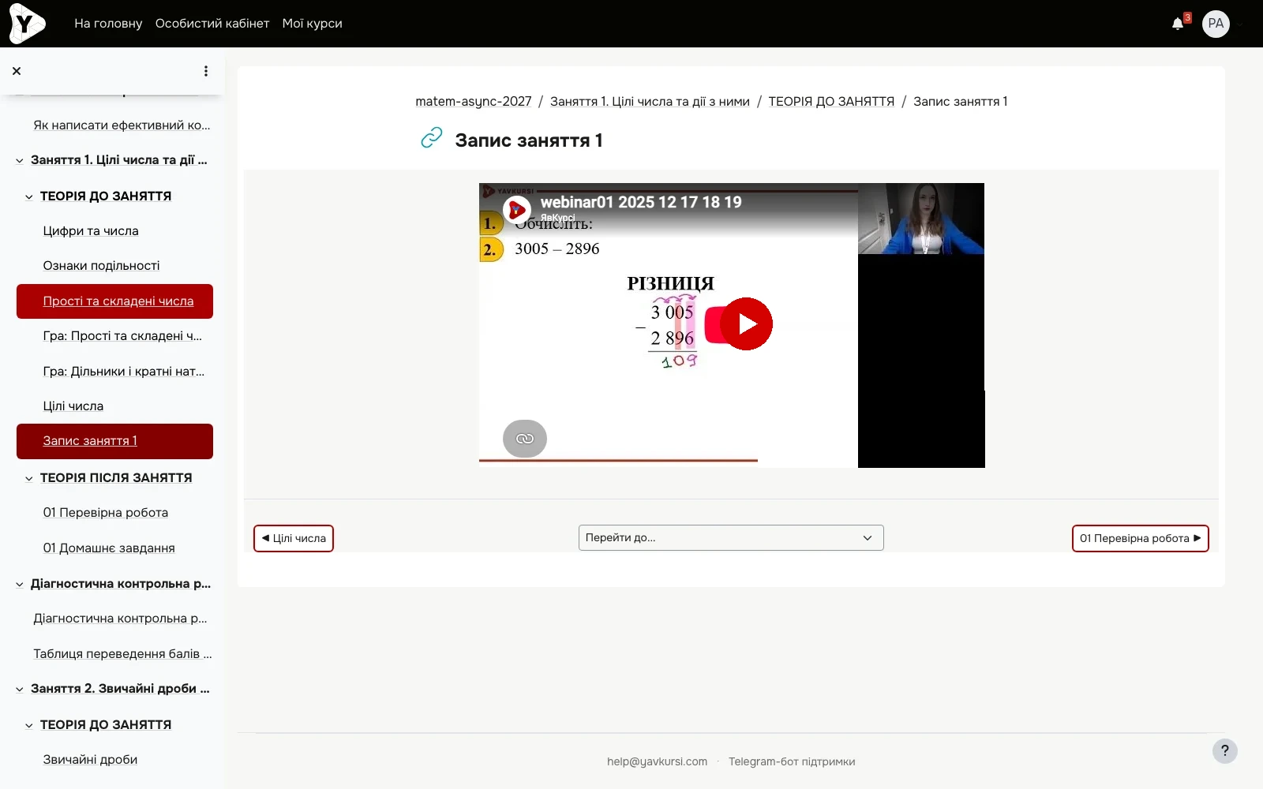Open help@yavkursi.com email link
Screen dimensions: 1263x789
(x=657, y=761)
